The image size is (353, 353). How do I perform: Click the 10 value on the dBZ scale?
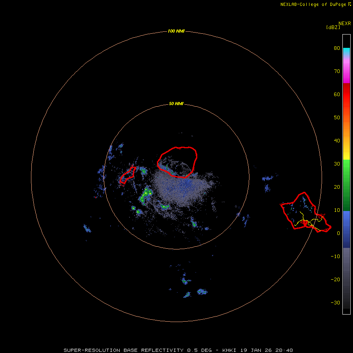[x=337, y=210]
